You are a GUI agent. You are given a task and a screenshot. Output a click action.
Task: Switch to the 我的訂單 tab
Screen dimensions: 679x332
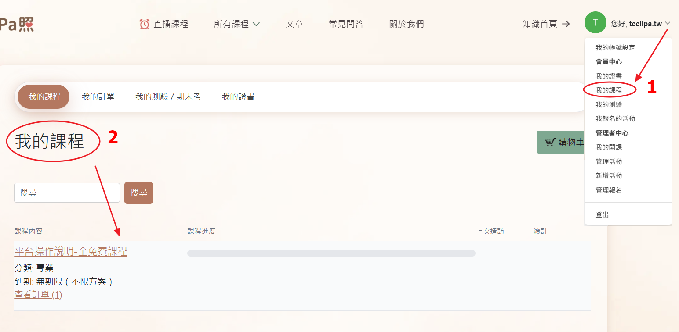pos(98,96)
